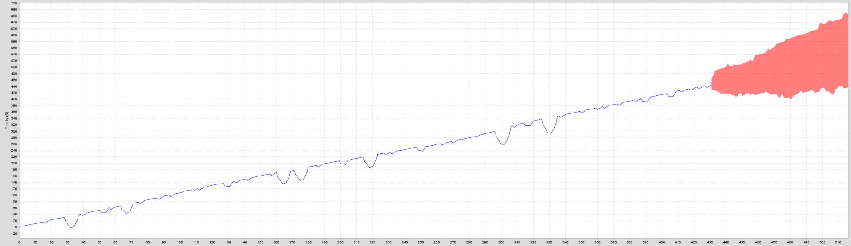Click the 540 label on the equity axis
Image resolution: width=851 pixels, height=246 pixels.
[14, 55]
